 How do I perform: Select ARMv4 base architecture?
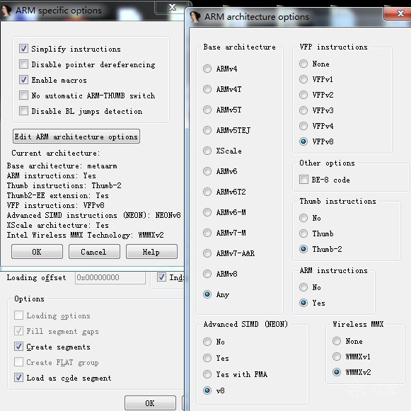coord(207,69)
